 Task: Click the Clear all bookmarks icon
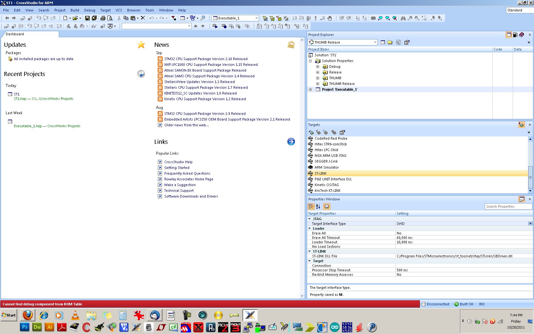click(x=395, y=18)
